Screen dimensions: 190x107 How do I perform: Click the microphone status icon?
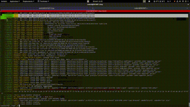point(183,1)
